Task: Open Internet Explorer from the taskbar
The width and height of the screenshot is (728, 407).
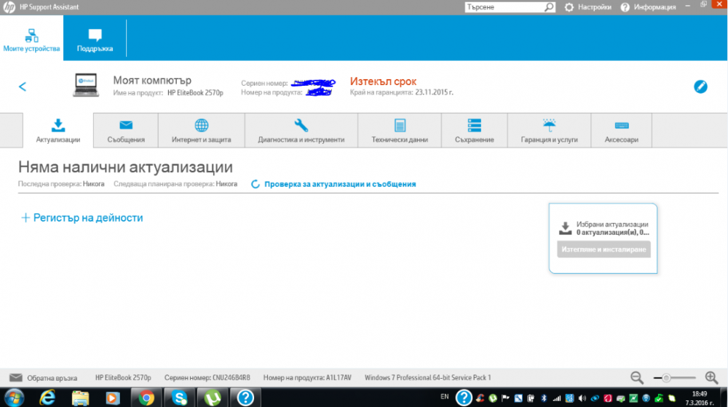Action: coord(47,398)
